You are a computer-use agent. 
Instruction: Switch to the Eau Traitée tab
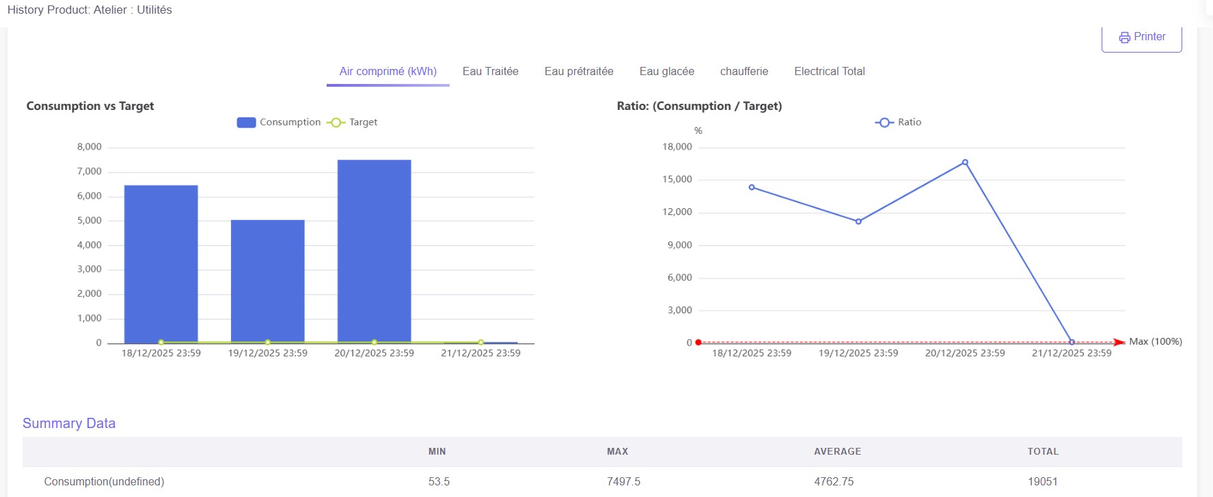click(490, 72)
